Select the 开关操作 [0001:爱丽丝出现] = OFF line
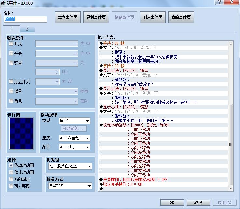The width and height of the screenshot is (240, 209). tap(163, 179)
